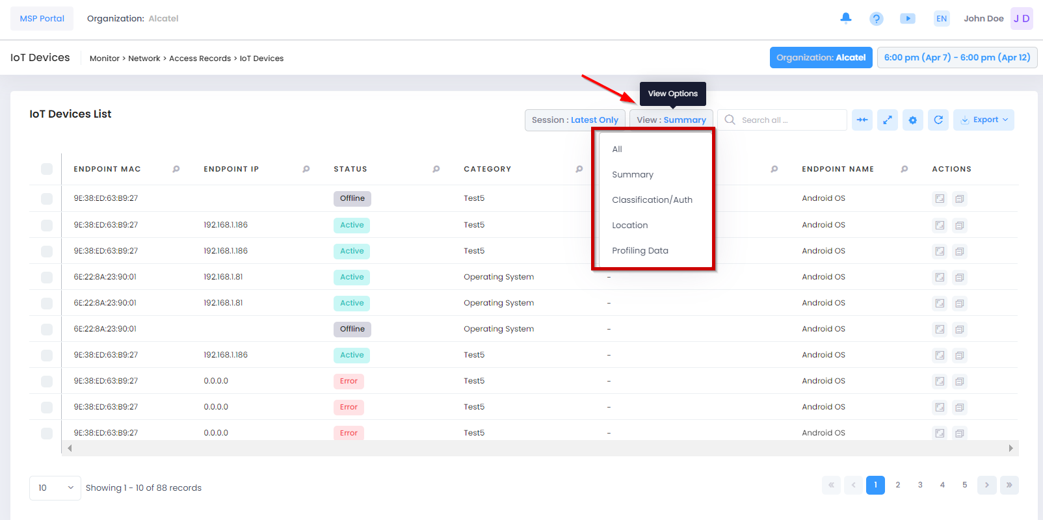Screen dimensions: 1043x520
Task: Click the Search all input field
Action: (782, 120)
